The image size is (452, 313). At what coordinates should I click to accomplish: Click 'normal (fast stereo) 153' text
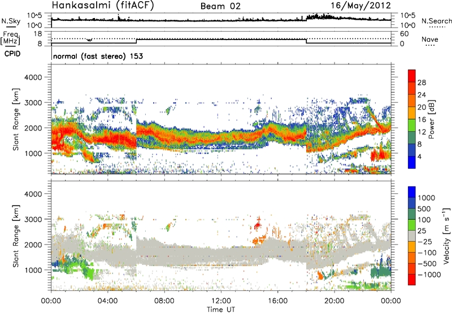[98, 56]
